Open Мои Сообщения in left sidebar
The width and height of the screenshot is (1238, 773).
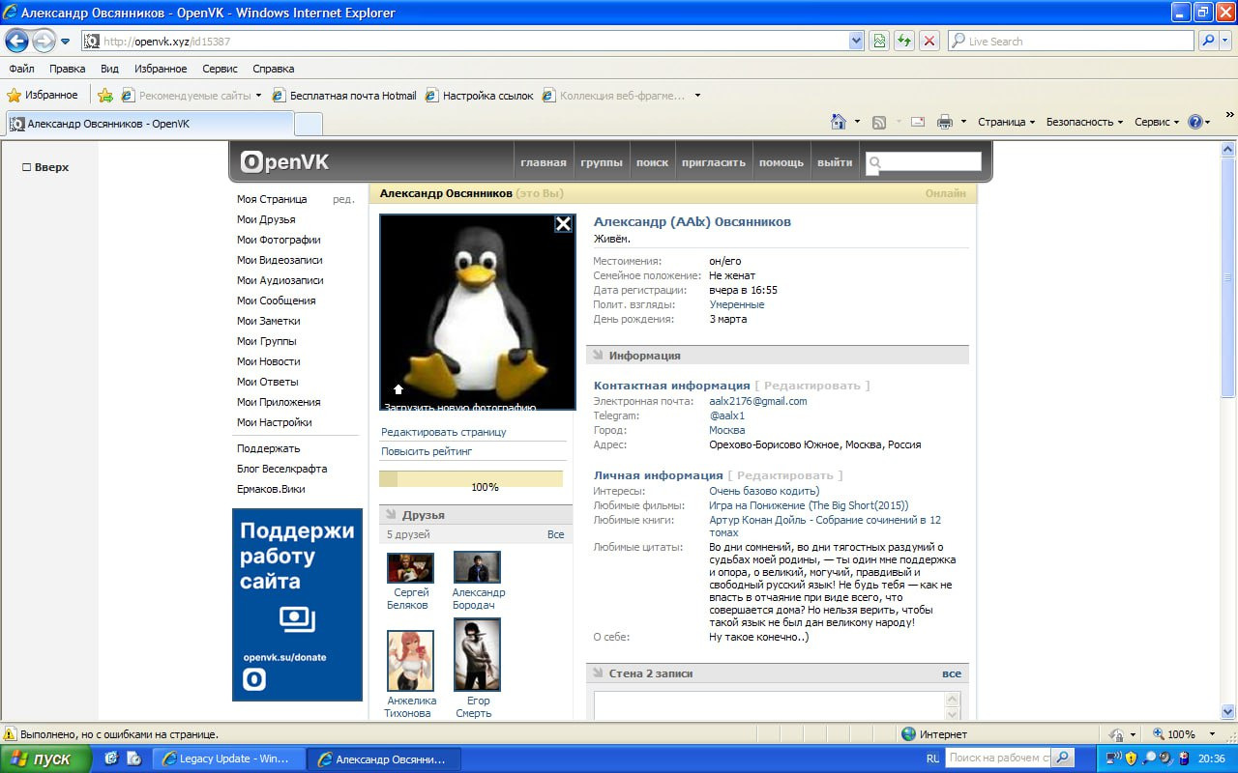pos(276,301)
